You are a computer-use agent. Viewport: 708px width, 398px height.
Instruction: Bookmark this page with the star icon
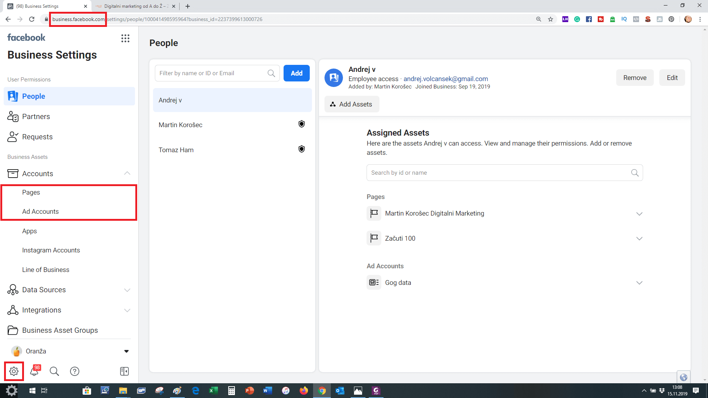click(x=551, y=19)
